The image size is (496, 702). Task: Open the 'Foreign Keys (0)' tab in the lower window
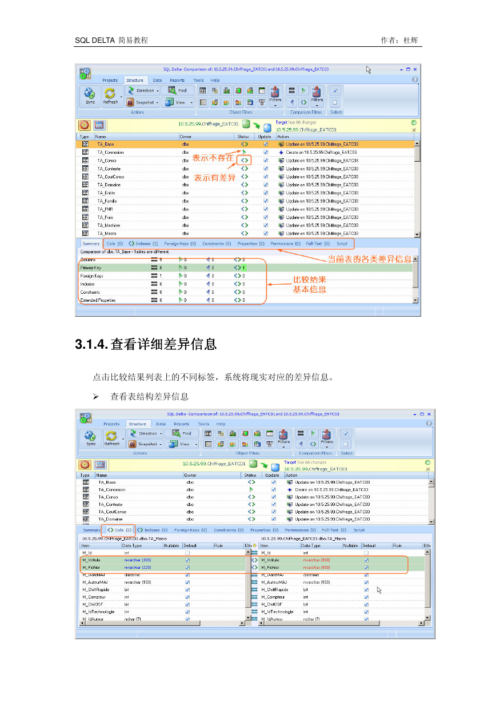(191, 530)
